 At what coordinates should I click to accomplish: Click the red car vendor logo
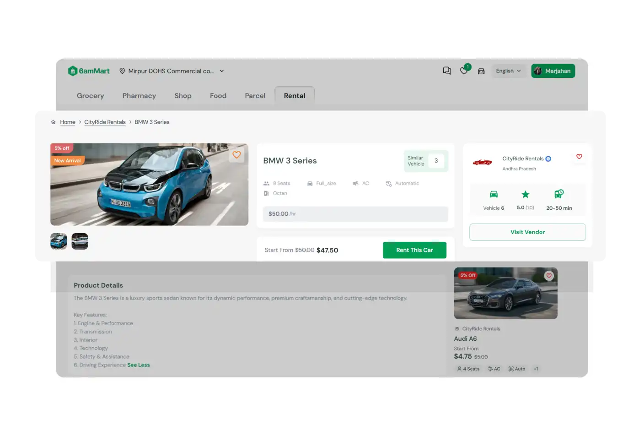click(x=482, y=162)
